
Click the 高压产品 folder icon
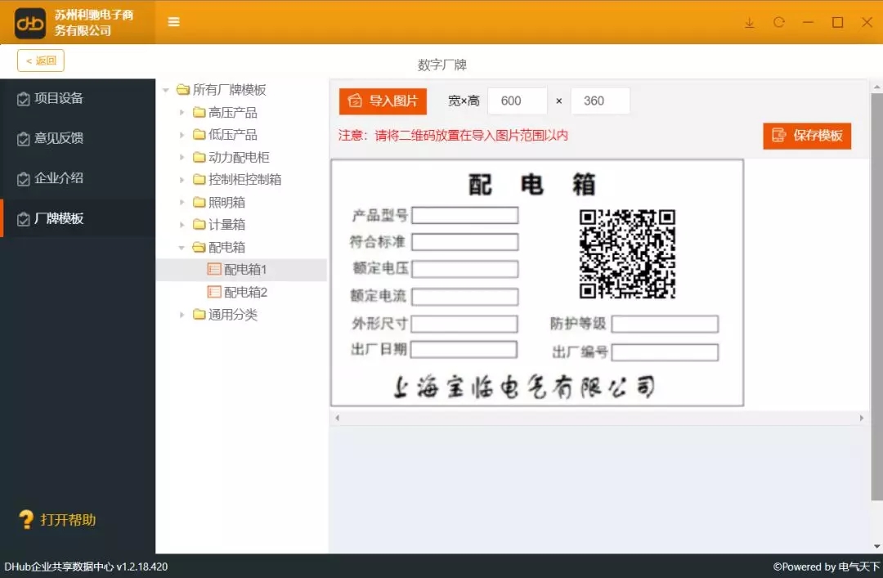coord(199,112)
